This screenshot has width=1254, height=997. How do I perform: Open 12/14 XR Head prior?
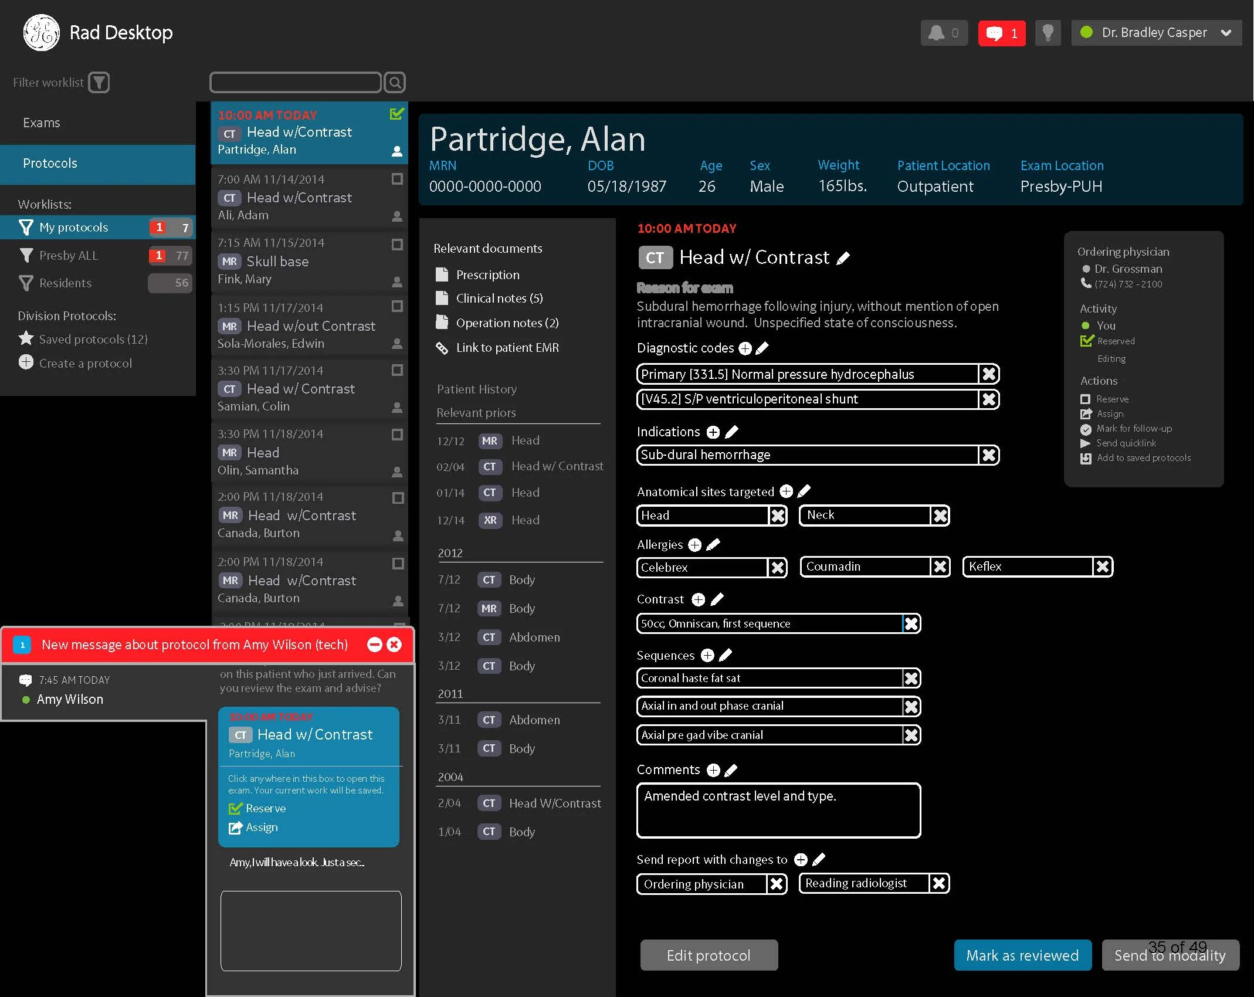coord(488,520)
